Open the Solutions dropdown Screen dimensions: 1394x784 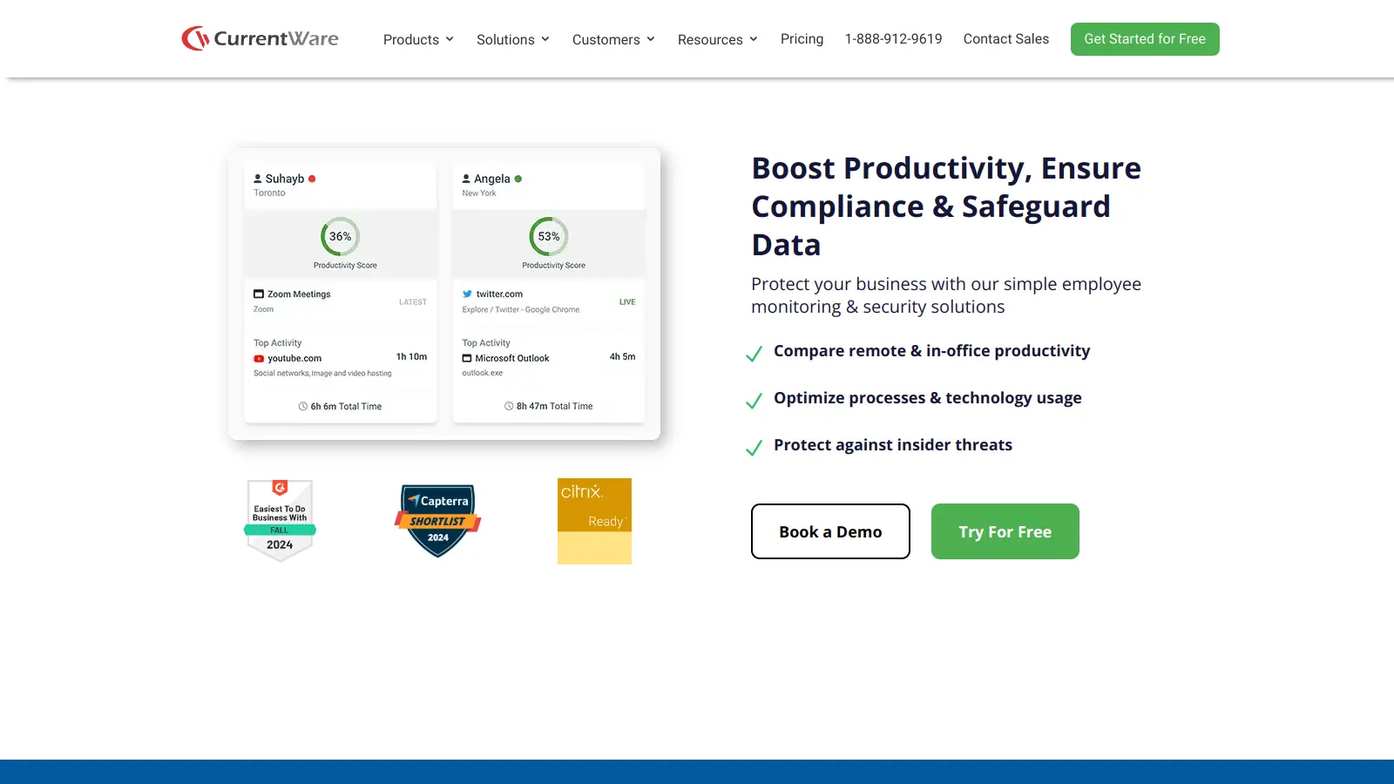512,39
